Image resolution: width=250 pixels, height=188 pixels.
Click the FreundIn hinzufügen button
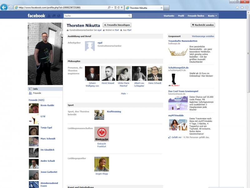pos(117,25)
